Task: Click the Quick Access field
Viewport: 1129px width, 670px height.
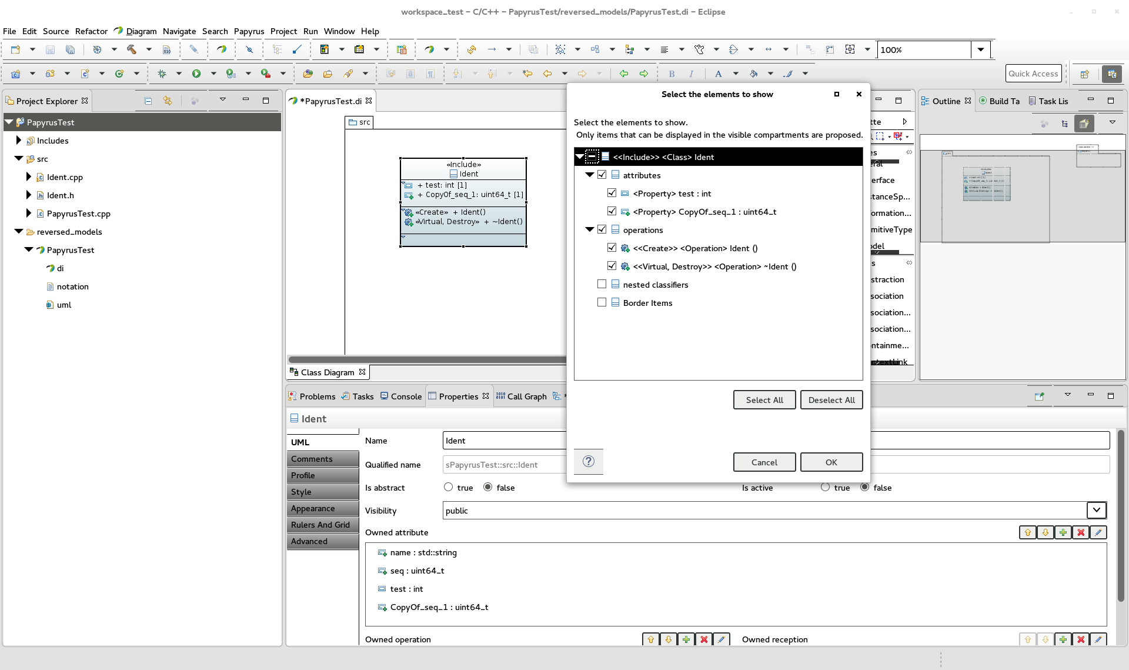Action: click(1033, 74)
